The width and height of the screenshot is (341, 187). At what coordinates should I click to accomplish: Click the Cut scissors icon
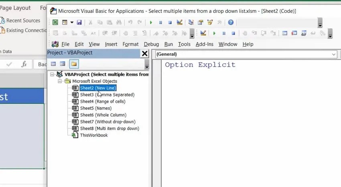[x=91, y=22]
